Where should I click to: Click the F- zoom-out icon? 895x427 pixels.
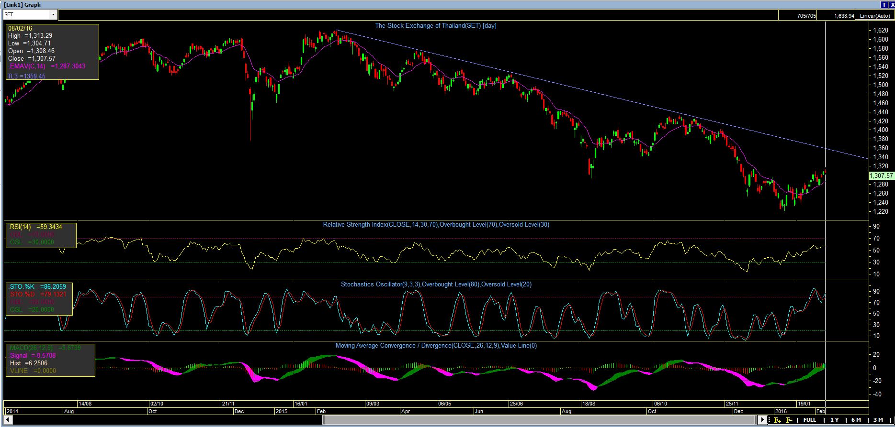[789, 420]
